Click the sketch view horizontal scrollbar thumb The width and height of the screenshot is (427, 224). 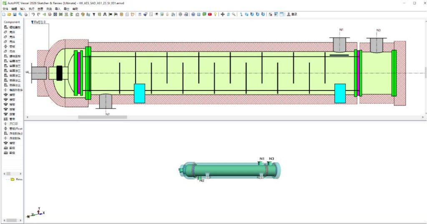tap(103, 117)
